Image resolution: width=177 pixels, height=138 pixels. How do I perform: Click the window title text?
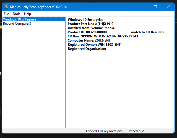pos(38,7)
